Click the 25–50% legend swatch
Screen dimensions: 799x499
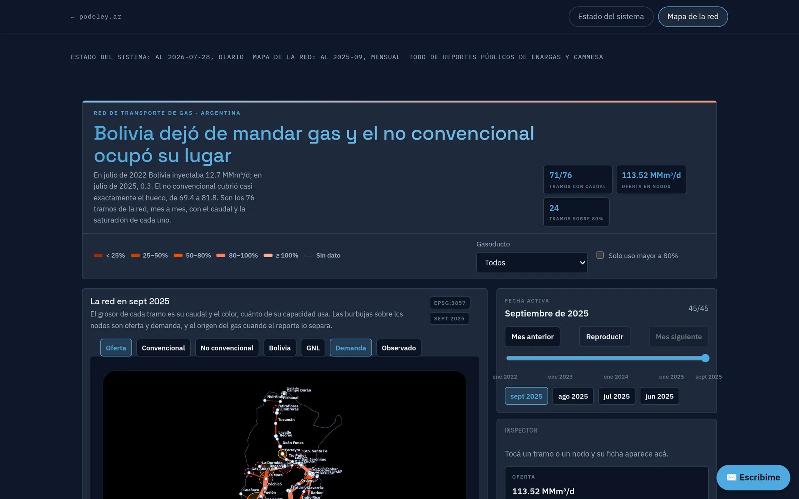(135, 255)
